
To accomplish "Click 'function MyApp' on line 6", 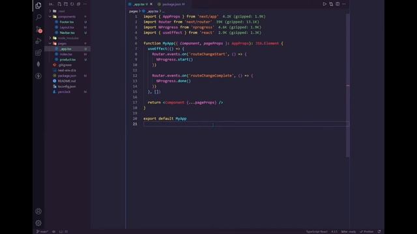I will click(x=158, y=44).
